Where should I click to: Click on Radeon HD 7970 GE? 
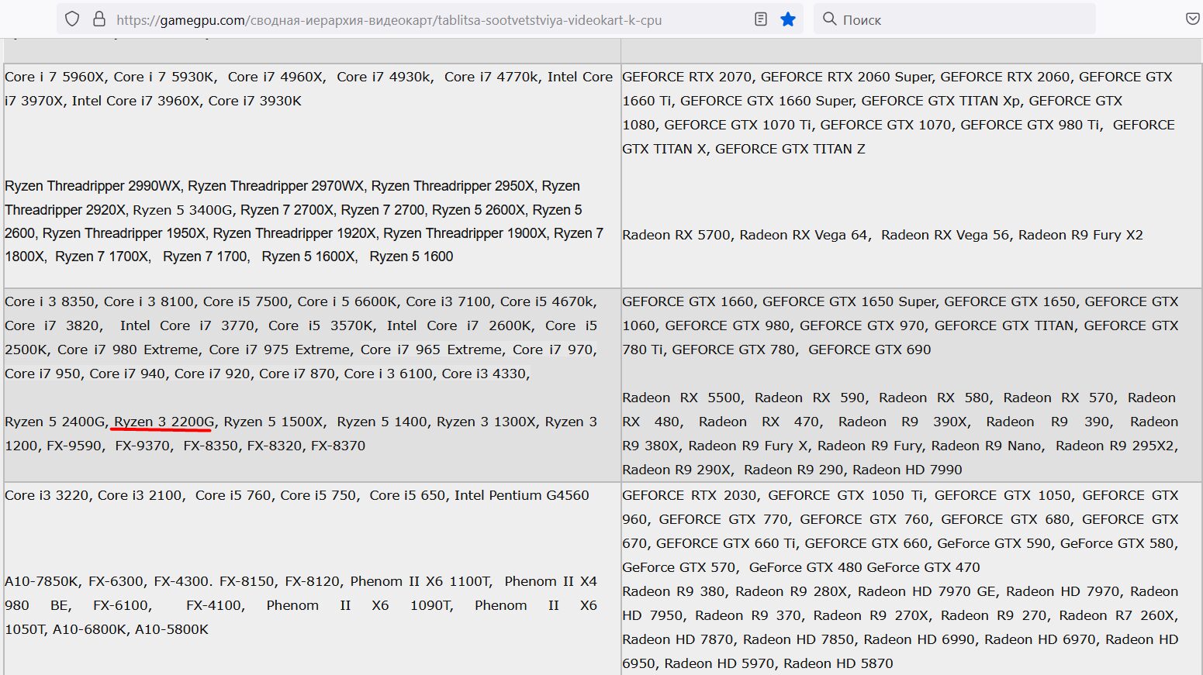click(927, 591)
